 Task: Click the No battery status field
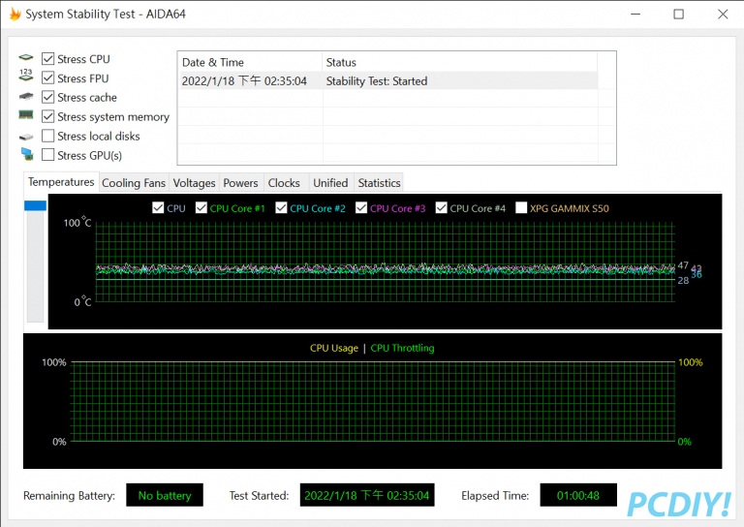point(165,495)
